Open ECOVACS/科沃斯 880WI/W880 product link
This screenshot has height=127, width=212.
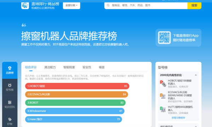[x=180, y=95]
